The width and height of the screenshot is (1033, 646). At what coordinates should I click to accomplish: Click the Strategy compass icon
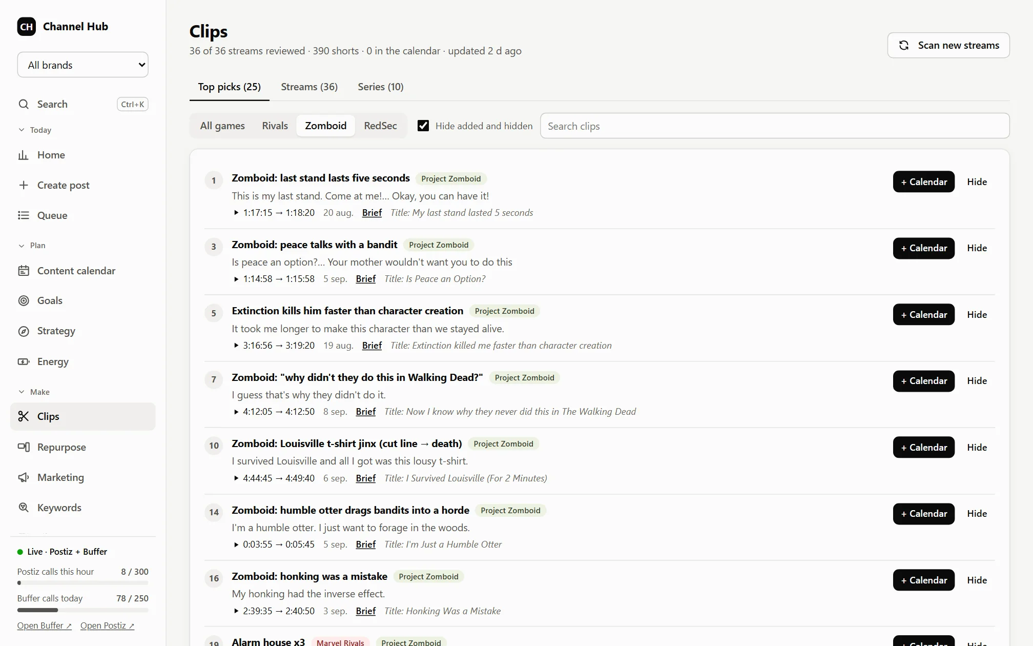click(x=24, y=331)
